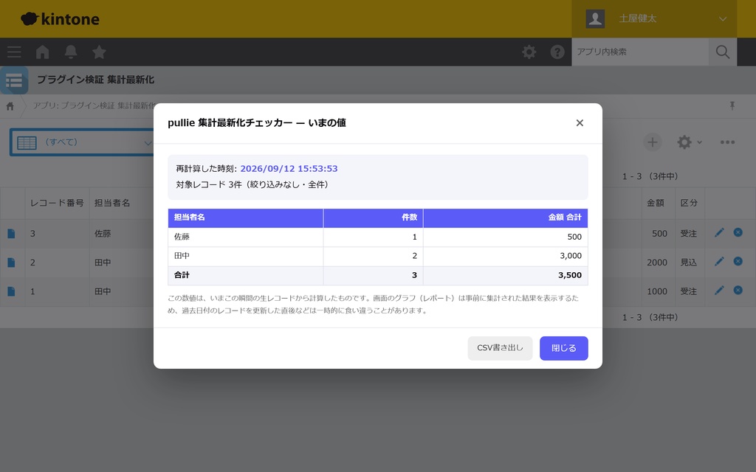Click the 佐藤 row in dialog table
The image size is (756, 472).
point(378,237)
